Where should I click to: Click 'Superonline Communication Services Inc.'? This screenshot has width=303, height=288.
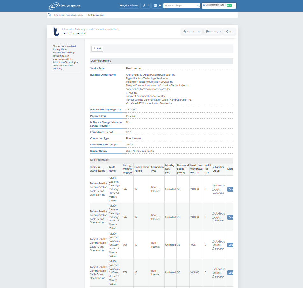(x=148, y=89)
